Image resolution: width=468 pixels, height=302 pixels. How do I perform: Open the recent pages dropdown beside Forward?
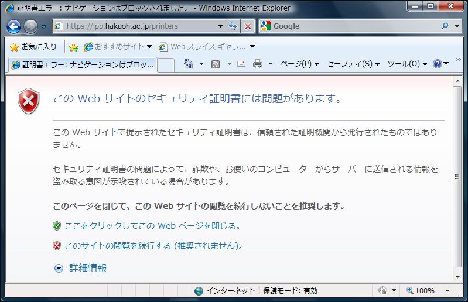pos(43,26)
